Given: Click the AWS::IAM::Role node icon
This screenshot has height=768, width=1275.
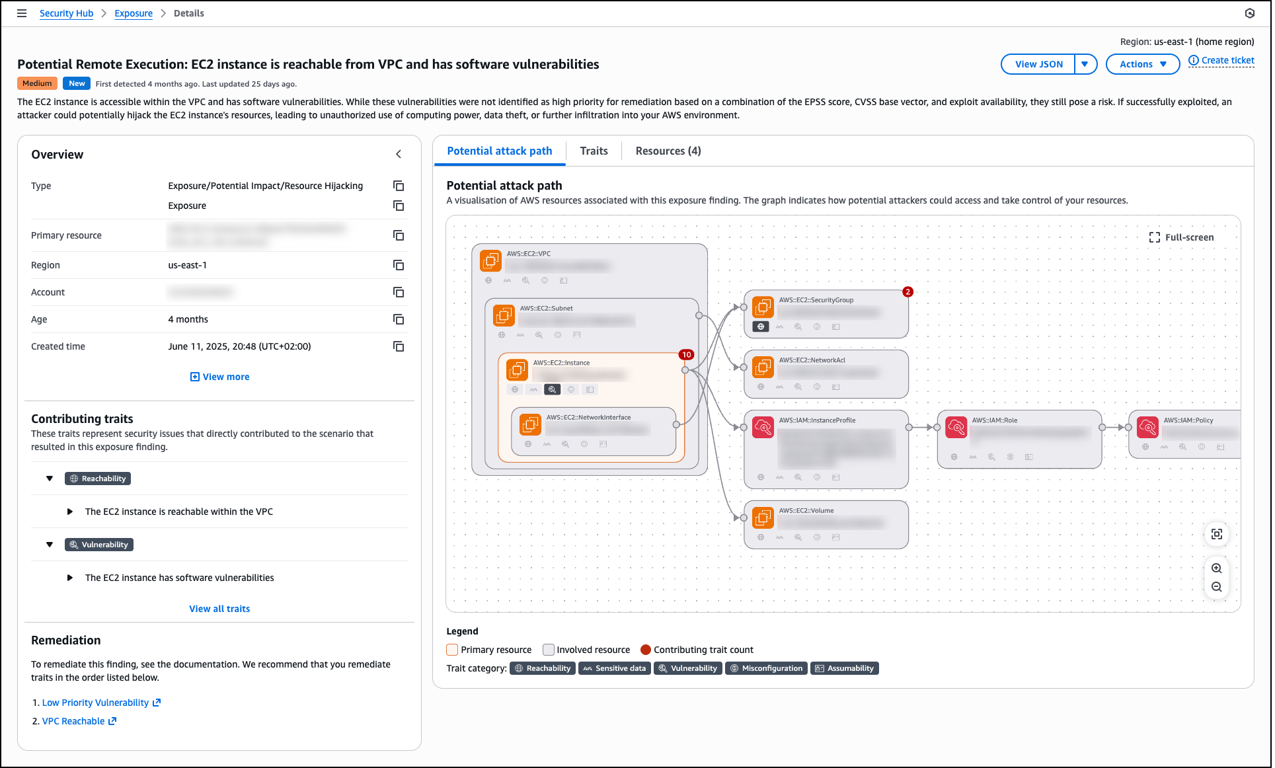Looking at the screenshot, I should pyautogui.click(x=956, y=428).
